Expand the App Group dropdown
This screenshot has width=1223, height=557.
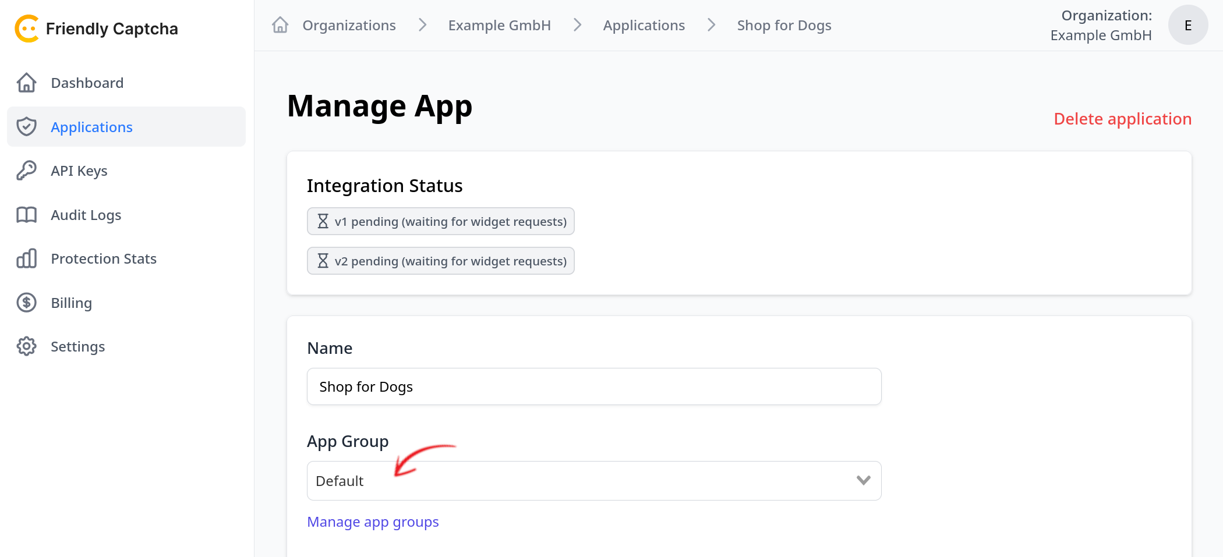(594, 481)
